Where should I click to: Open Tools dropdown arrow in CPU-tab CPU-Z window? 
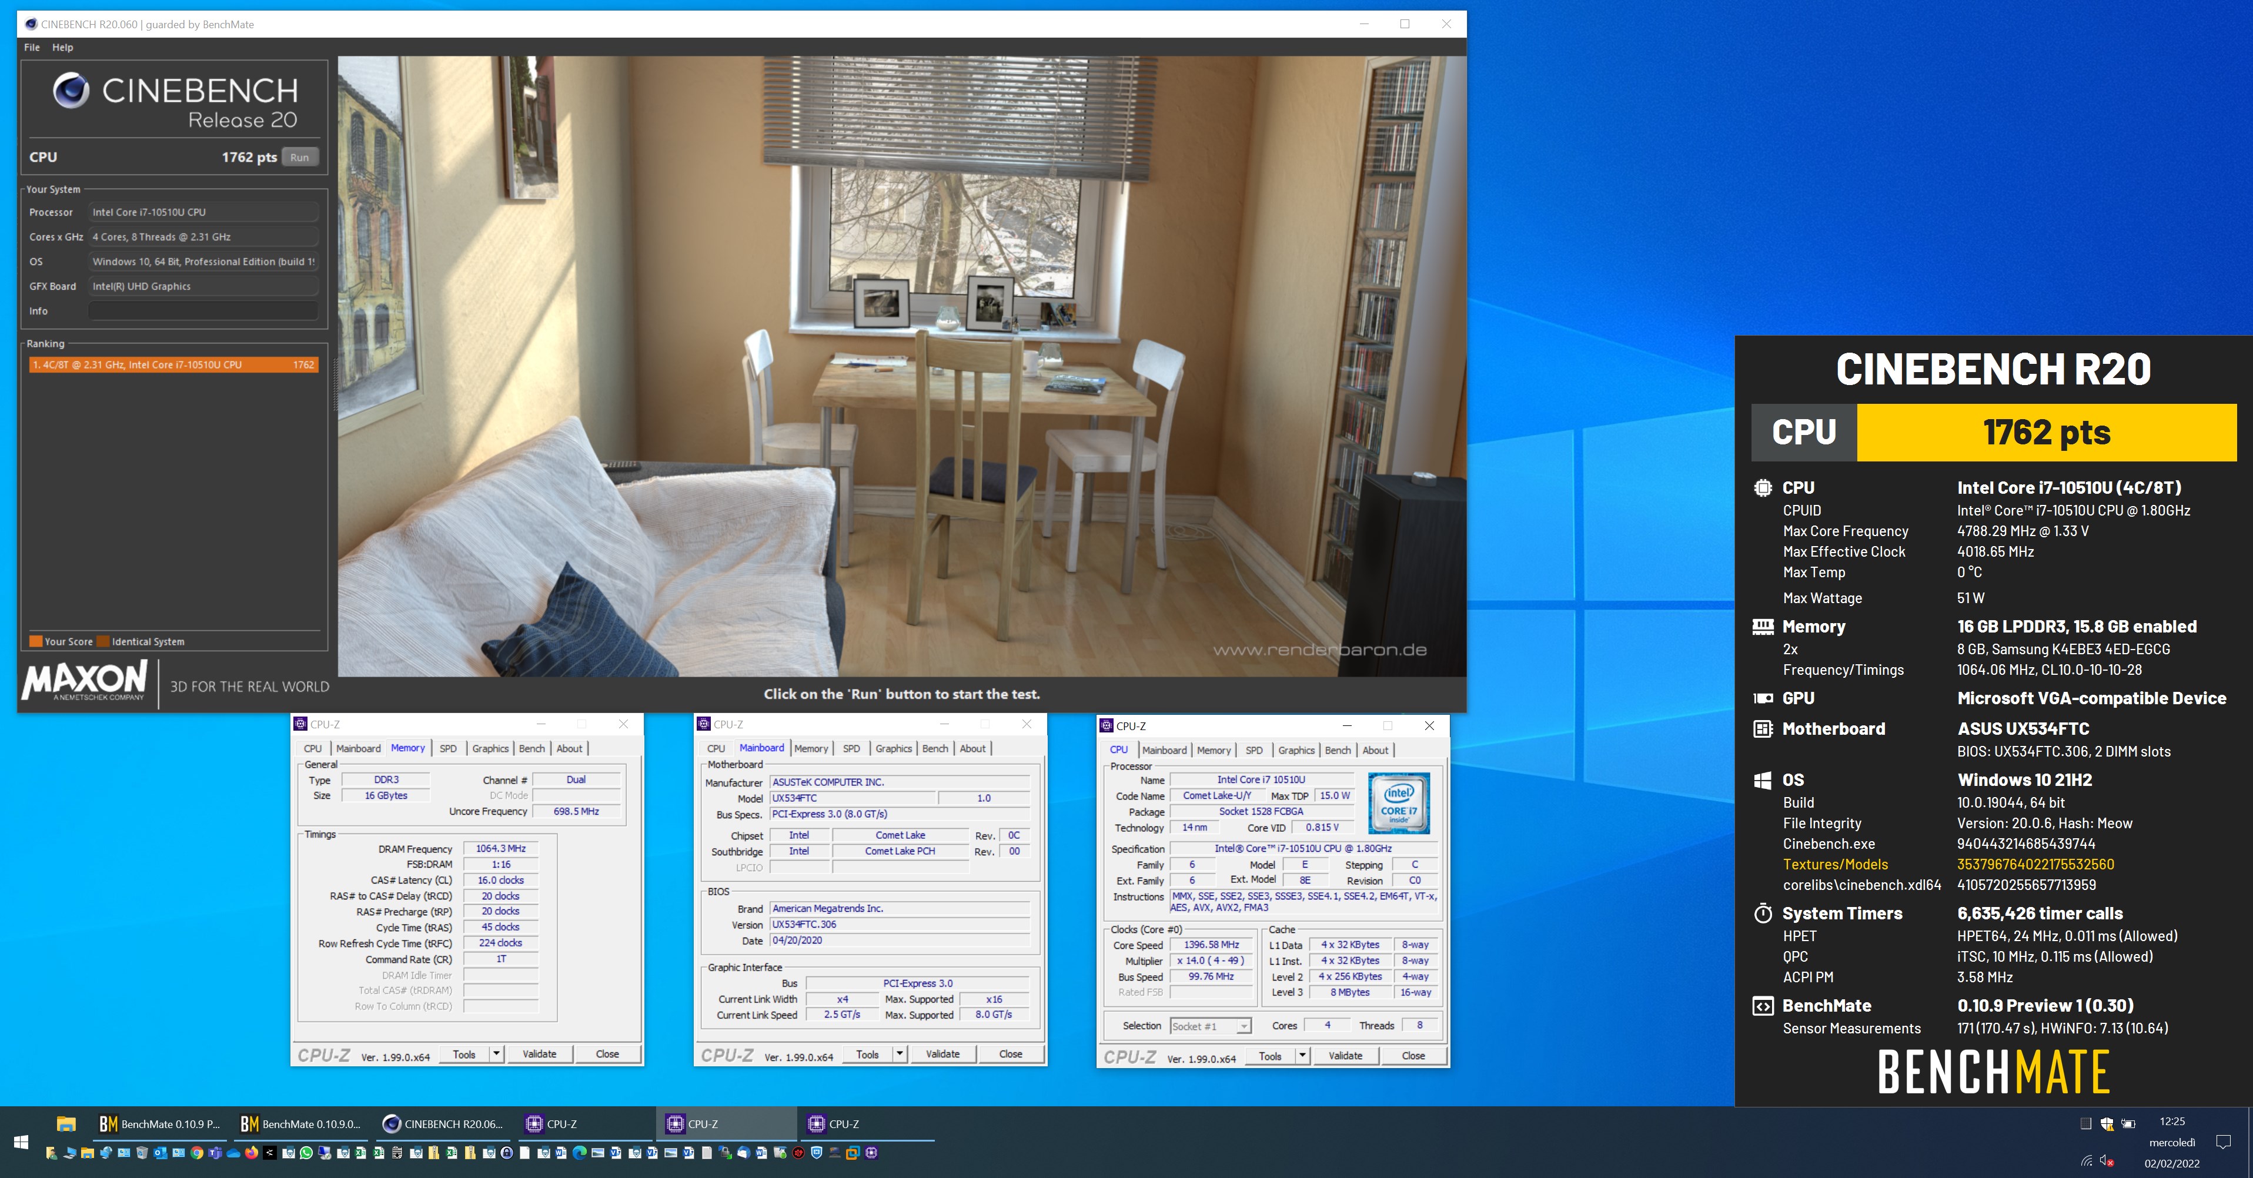pos(1302,1056)
